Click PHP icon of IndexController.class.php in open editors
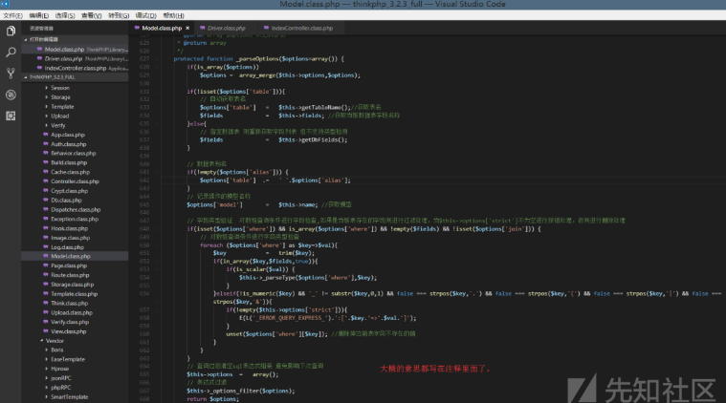The height and width of the screenshot is (403, 726). tap(40, 68)
